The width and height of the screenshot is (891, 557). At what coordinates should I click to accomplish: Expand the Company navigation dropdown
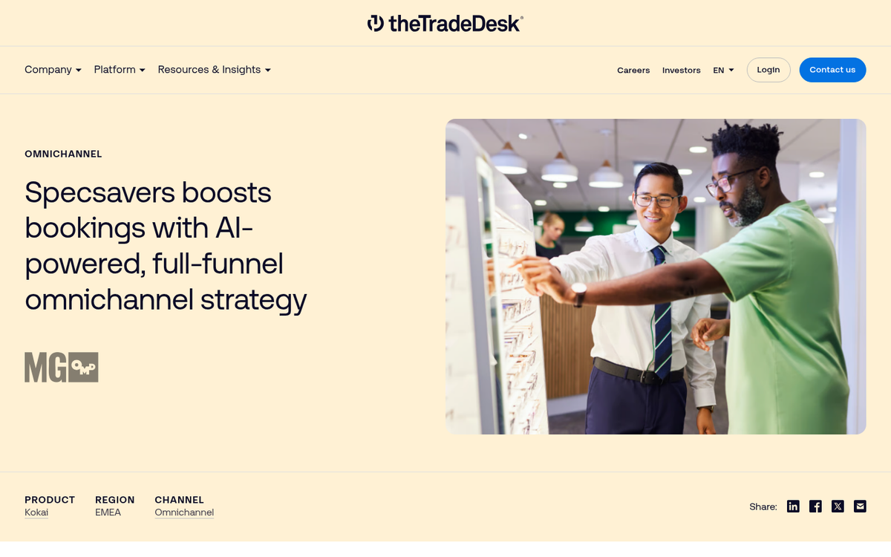point(53,69)
